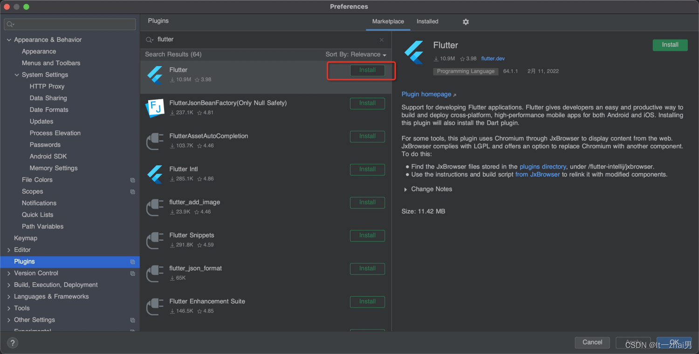Click the green Install button in details pane
This screenshot has height=354, width=699.
coord(670,45)
